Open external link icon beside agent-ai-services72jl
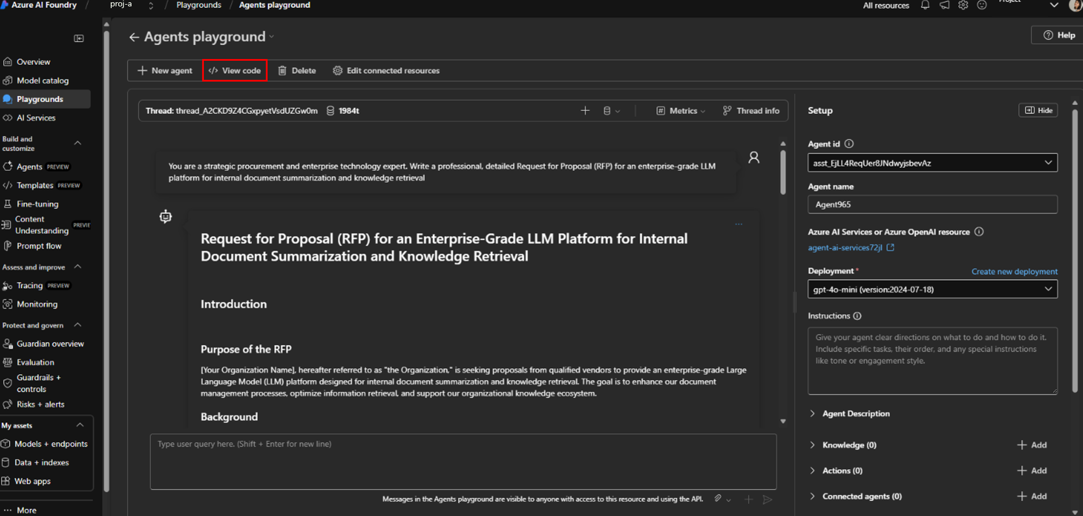Image resolution: width=1083 pixels, height=516 pixels. click(x=891, y=247)
